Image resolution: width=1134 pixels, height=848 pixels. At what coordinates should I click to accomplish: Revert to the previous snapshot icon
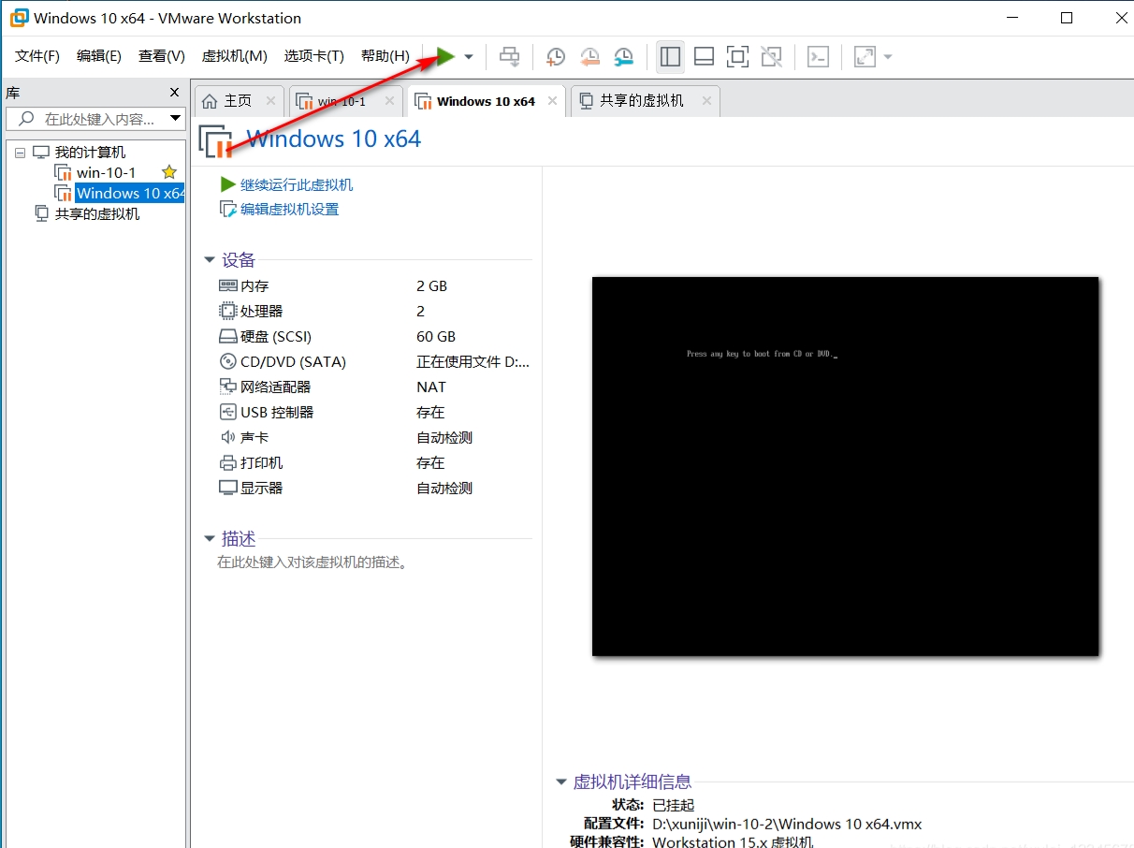589,57
